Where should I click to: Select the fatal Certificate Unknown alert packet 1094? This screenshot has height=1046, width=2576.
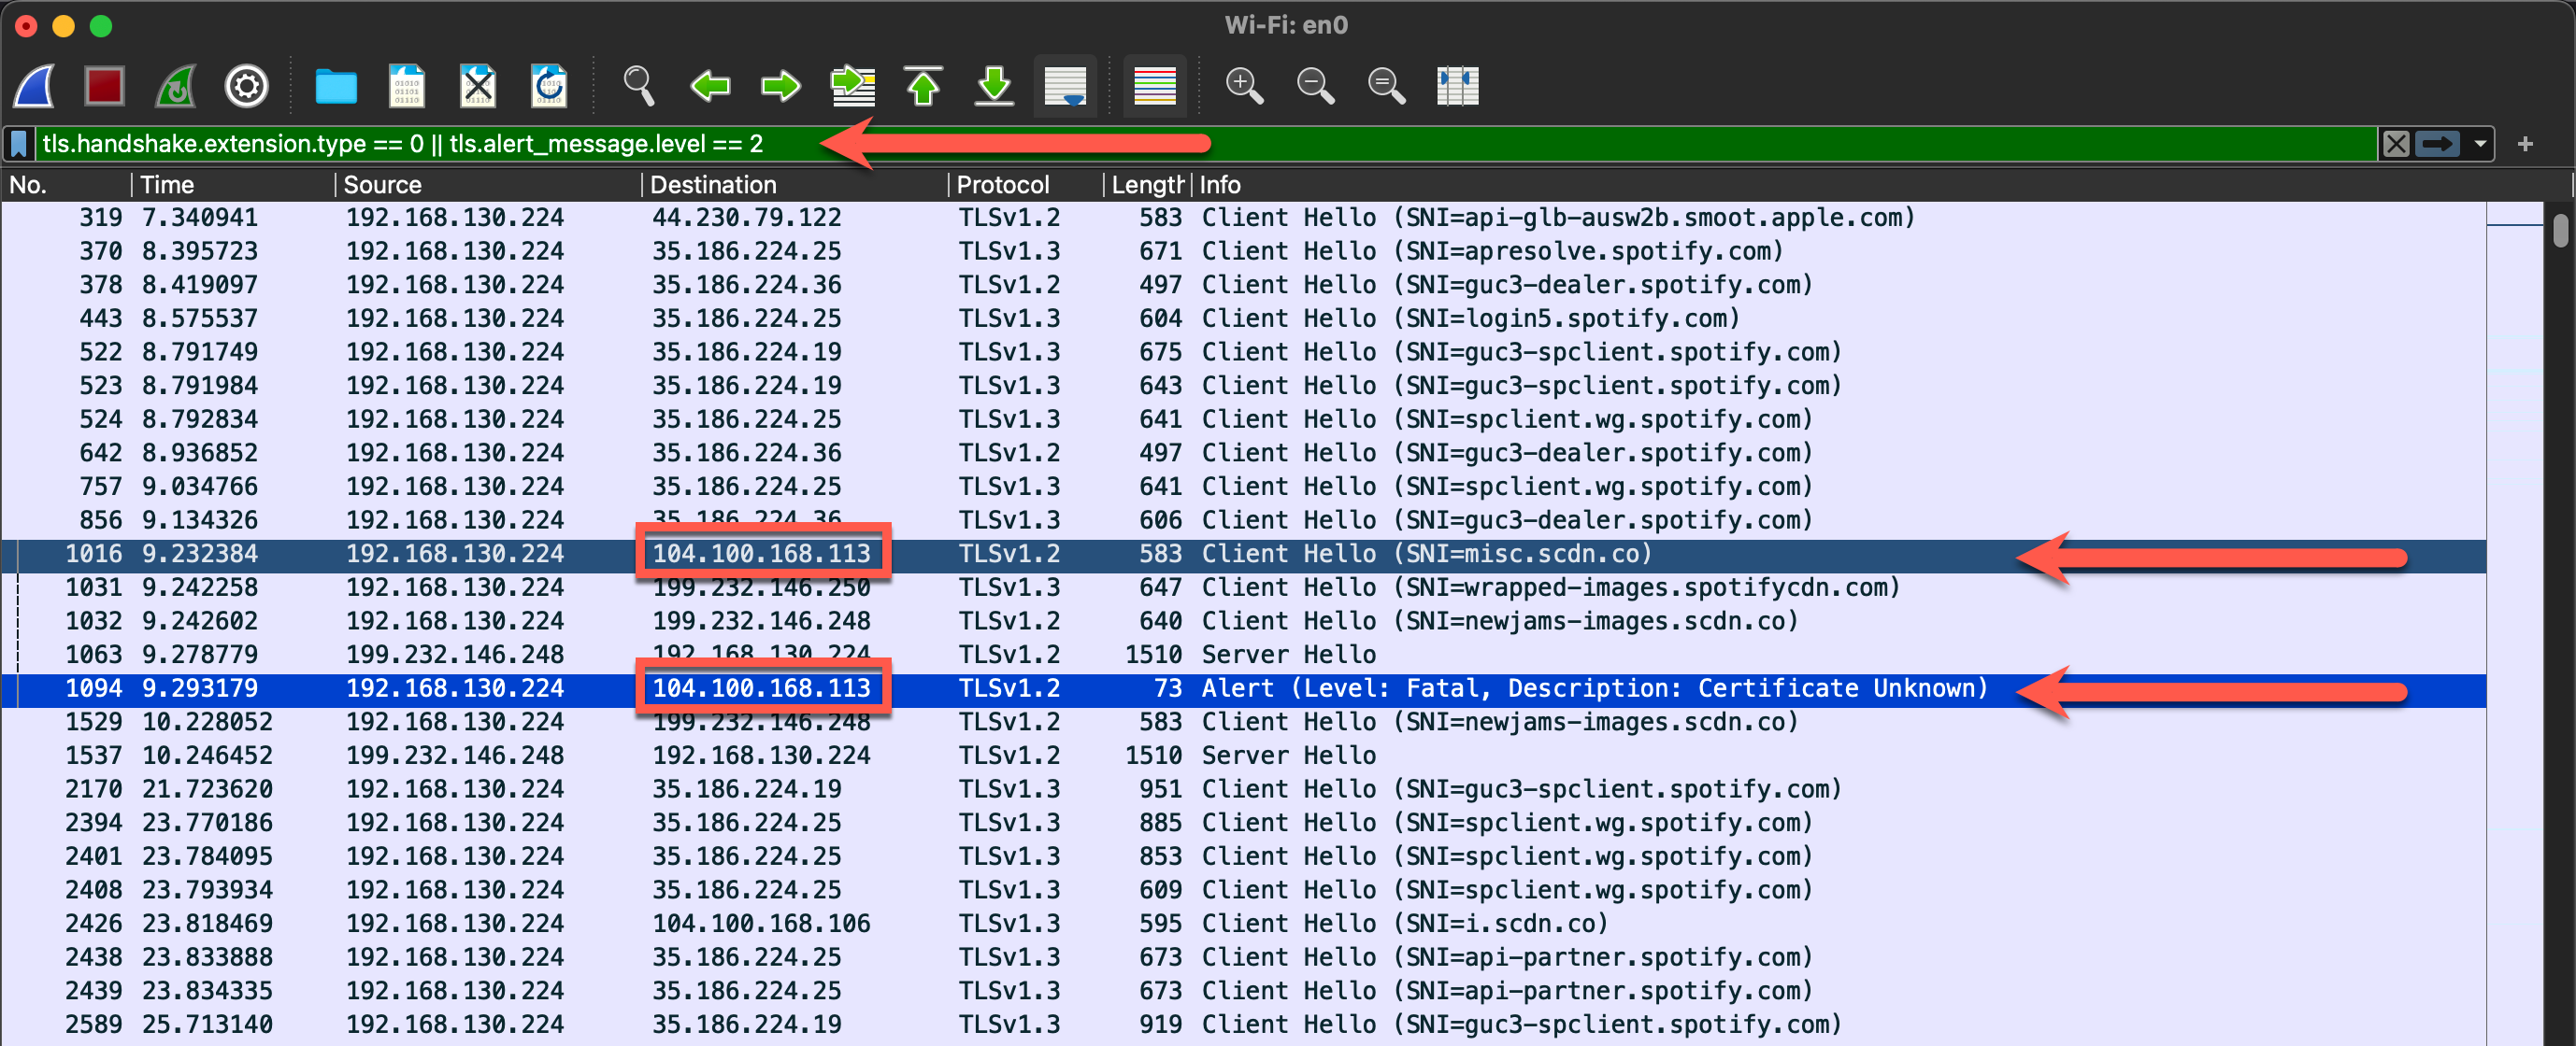[700, 687]
